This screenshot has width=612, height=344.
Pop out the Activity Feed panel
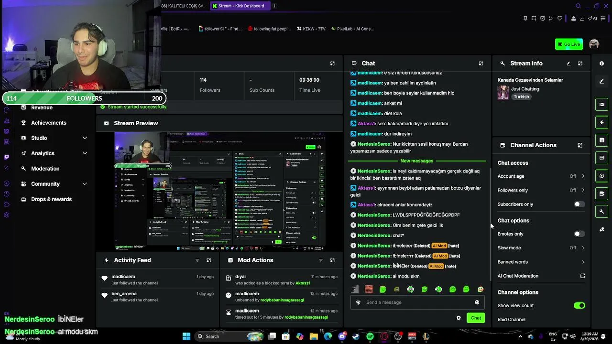[x=208, y=260]
